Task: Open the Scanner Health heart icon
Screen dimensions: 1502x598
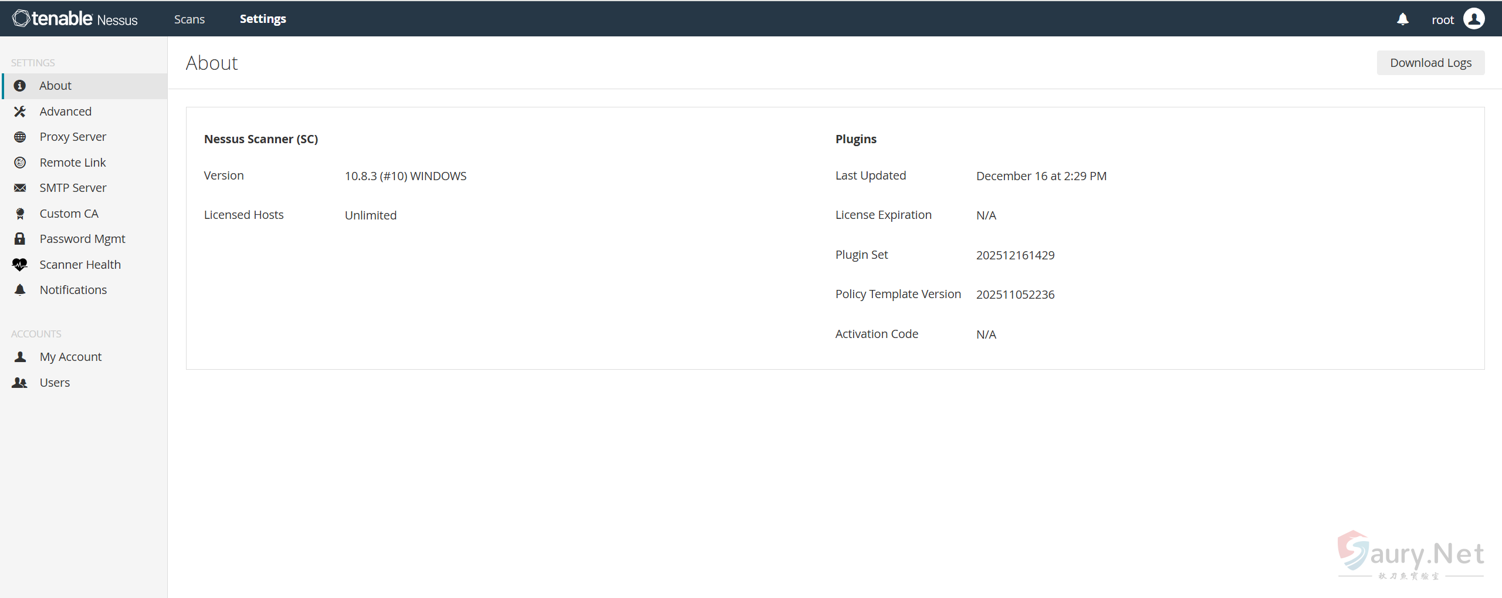Action: (x=20, y=265)
